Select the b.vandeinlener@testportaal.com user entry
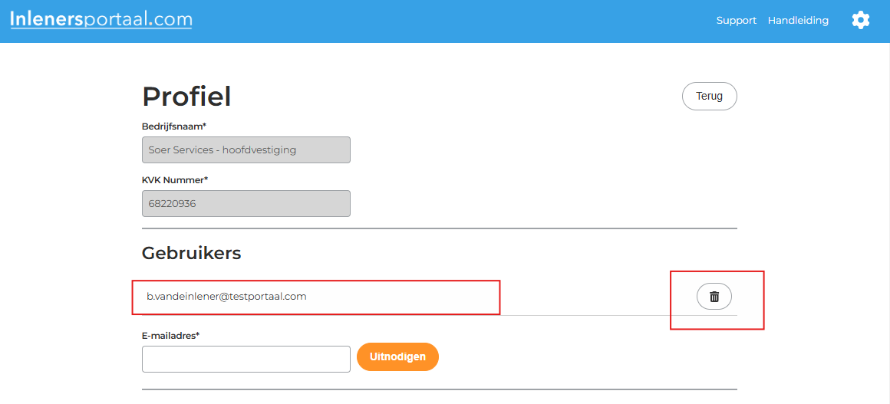 point(227,297)
